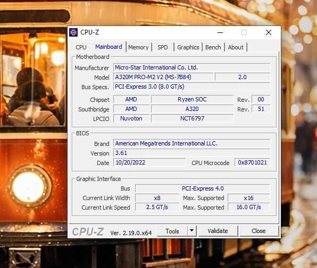Click the Max. Supported width x16 value
This screenshot has height=268, width=317.
coord(249,198)
